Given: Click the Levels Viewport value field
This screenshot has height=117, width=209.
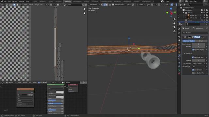Looking at the screenshot, I should [x=199, y=44].
